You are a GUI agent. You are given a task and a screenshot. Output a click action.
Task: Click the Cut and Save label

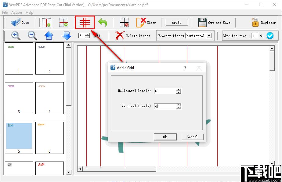click(219, 23)
